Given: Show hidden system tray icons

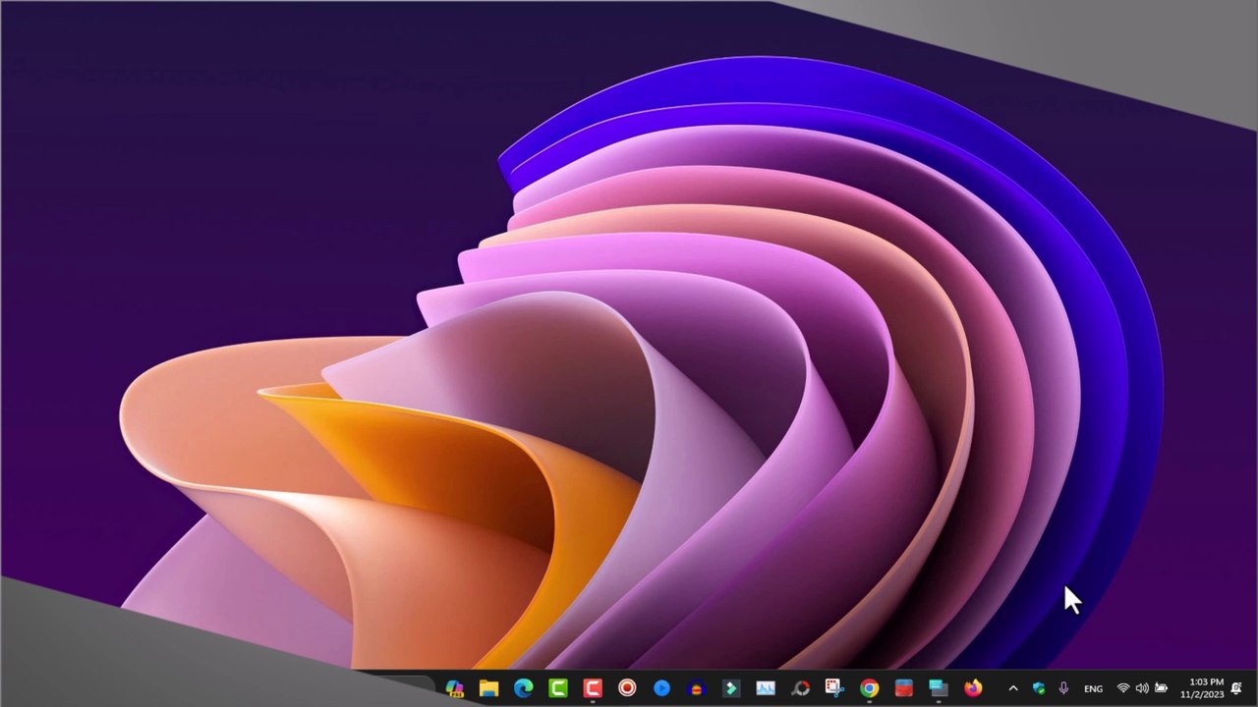Looking at the screenshot, I should point(1013,688).
